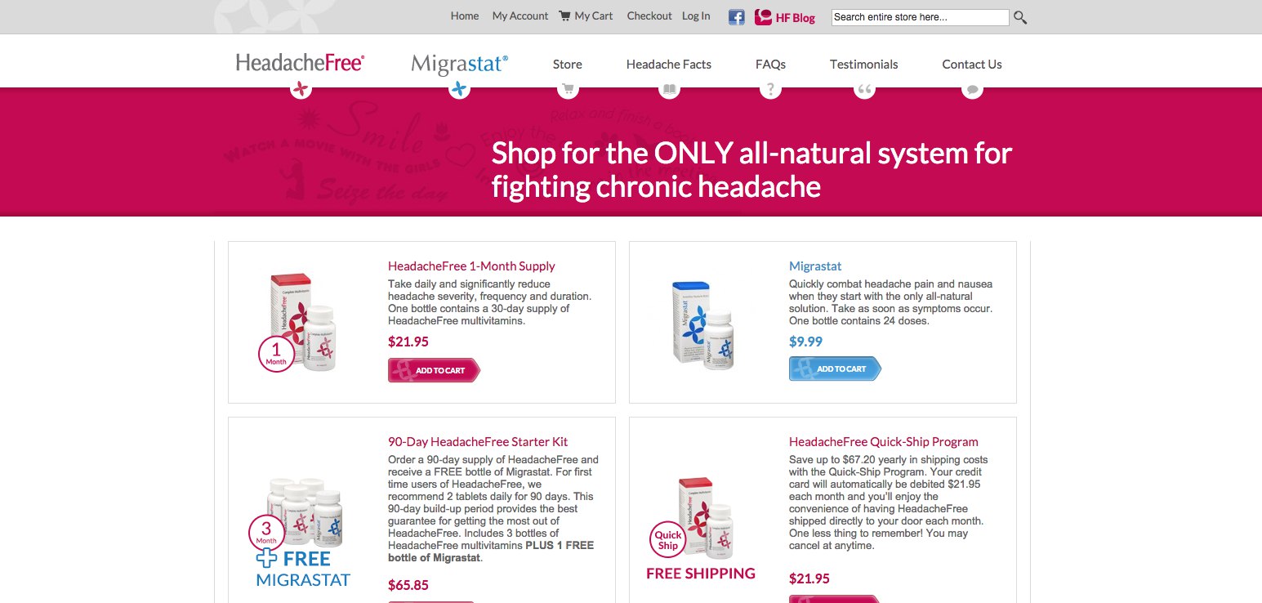
Task: Click the search magnifier icon
Action: pos(1019,17)
